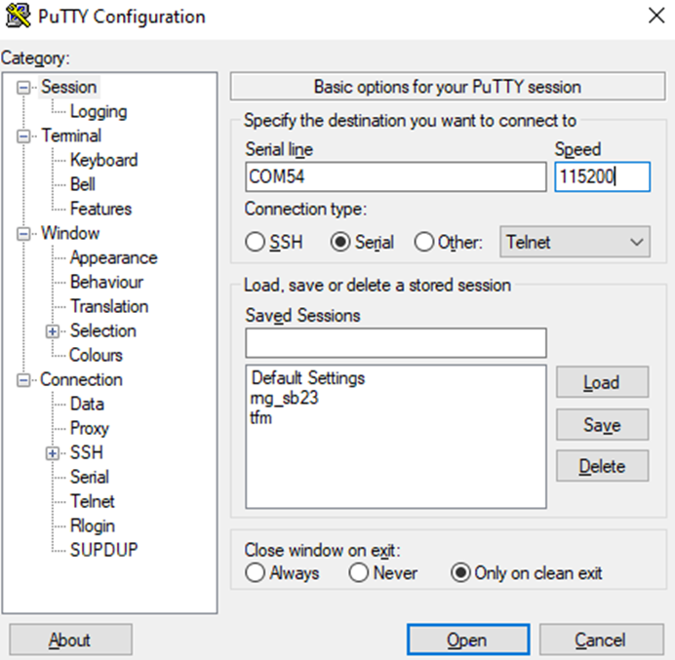Expand the Selection tree node
Screen dimensions: 675x660
[53, 331]
